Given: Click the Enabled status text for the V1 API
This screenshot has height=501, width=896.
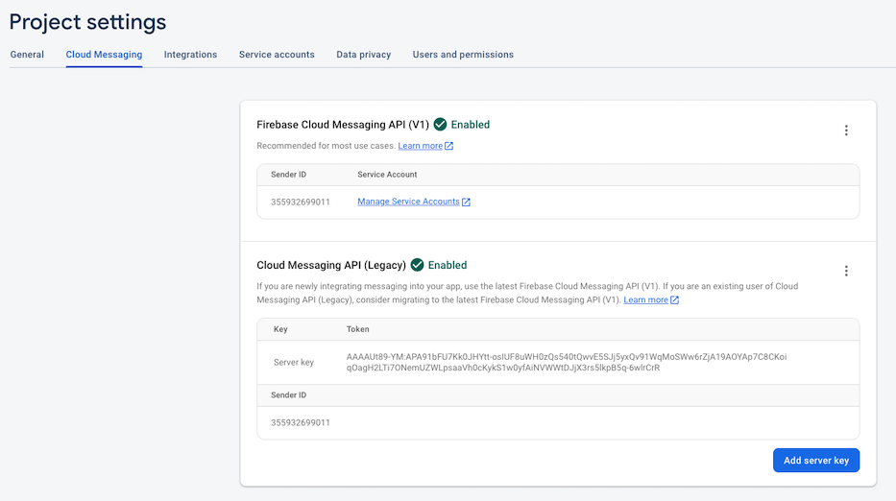Looking at the screenshot, I should tap(471, 125).
